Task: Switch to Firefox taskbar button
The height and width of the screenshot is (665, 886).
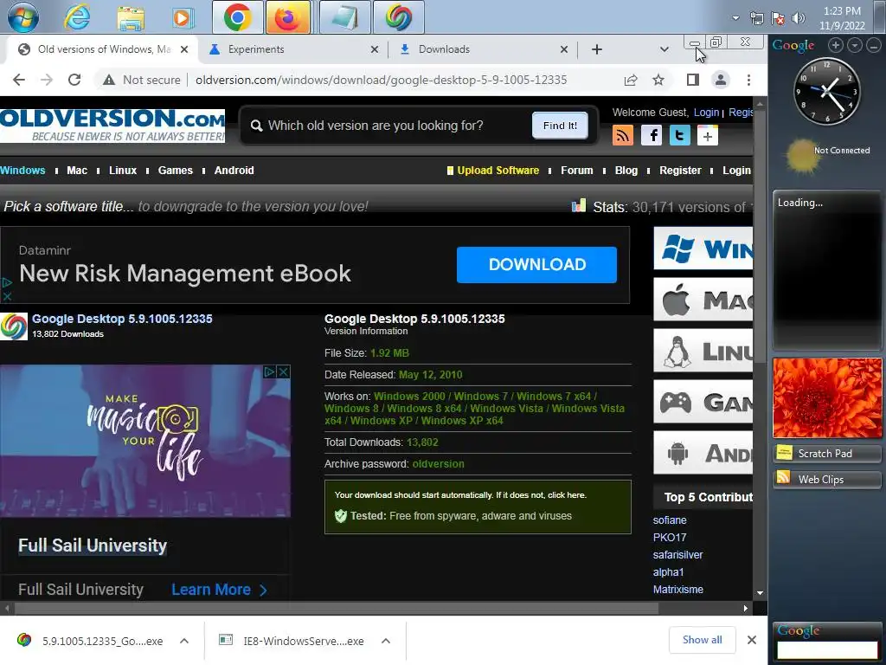Action: pos(287,17)
